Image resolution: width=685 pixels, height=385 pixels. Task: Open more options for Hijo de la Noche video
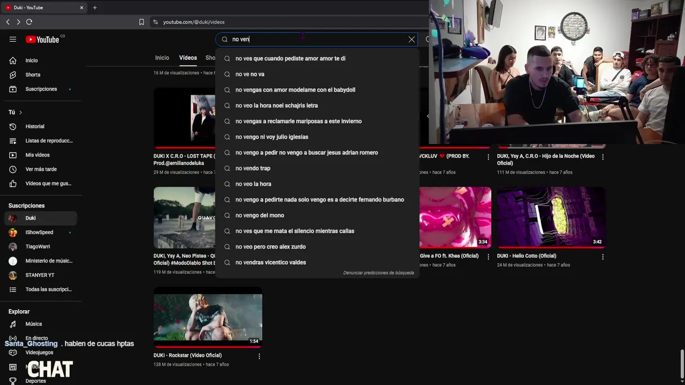[603, 157]
